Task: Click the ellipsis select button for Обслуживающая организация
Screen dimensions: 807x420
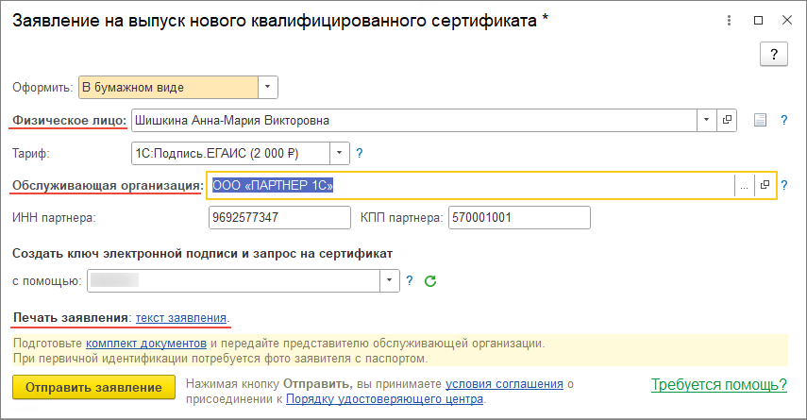Action: tap(744, 185)
